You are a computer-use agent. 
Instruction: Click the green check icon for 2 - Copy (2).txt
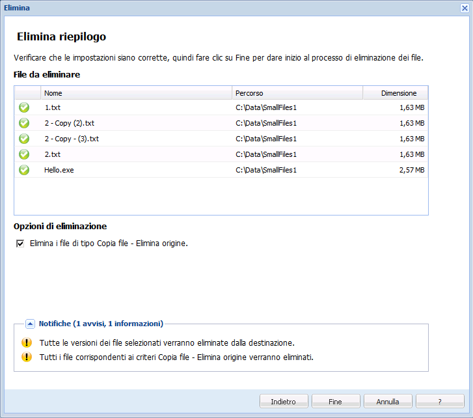(x=24, y=123)
